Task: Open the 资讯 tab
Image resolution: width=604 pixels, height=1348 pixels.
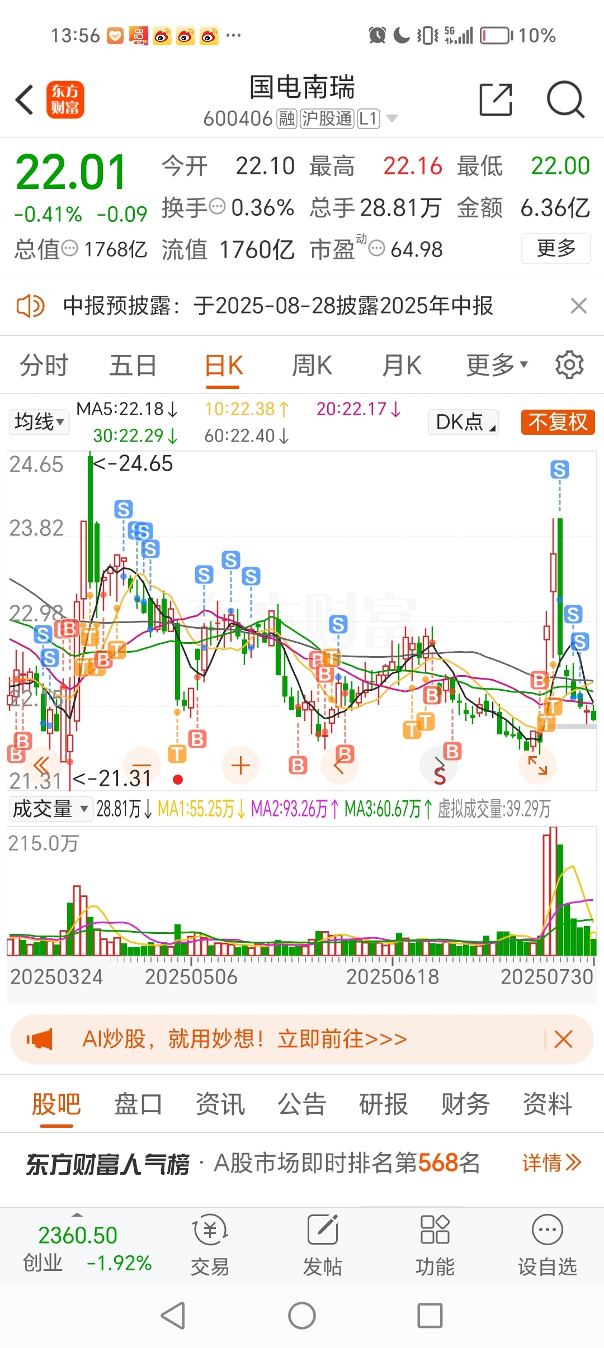Action: tap(220, 1104)
